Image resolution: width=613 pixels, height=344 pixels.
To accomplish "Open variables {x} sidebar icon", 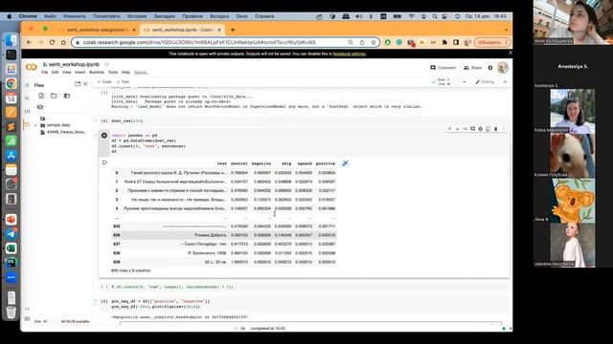I will [27, 111].
